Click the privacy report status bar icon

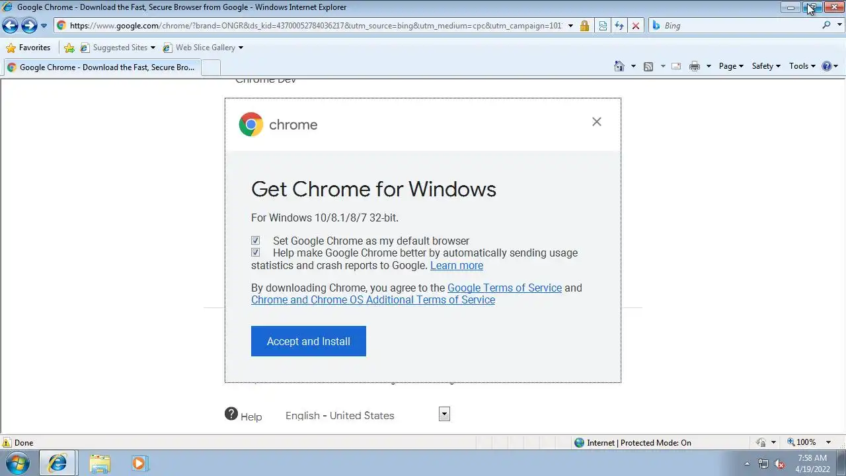pos(761,443)
